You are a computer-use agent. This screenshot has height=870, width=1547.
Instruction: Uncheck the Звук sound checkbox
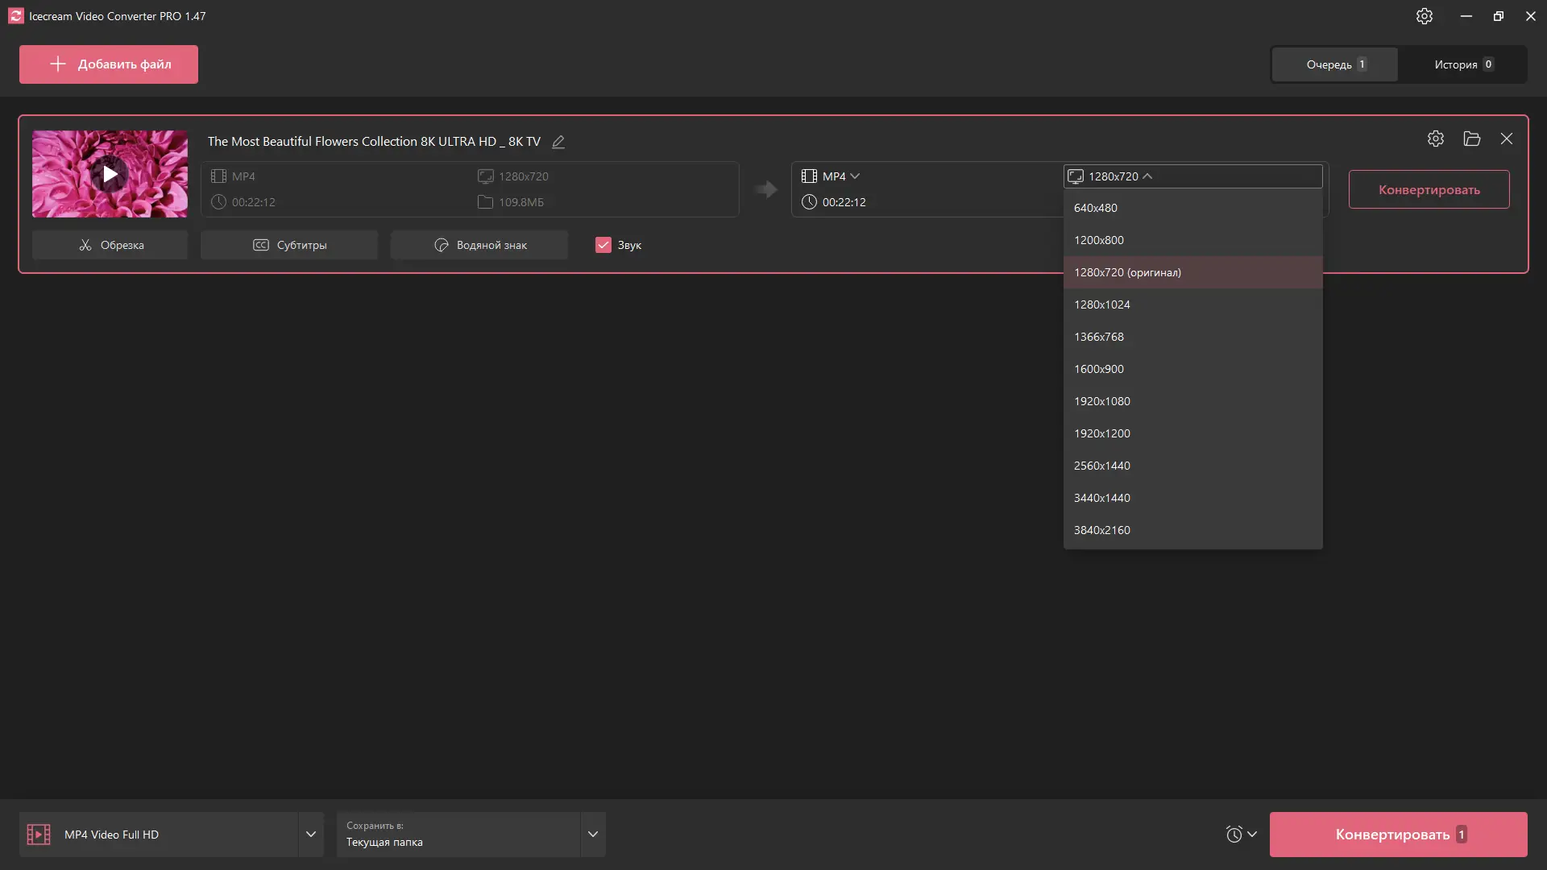pyautogui.click(x=603, y=245)
